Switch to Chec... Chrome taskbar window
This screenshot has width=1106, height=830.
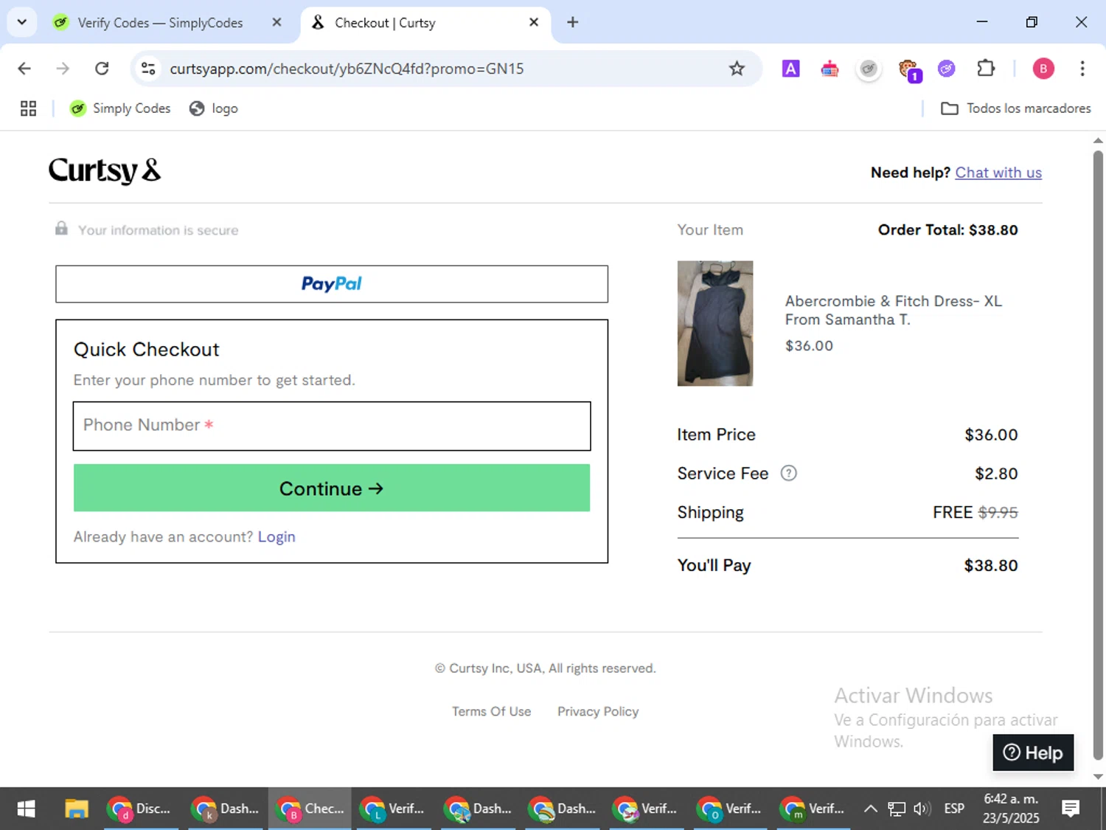point(310,809)
